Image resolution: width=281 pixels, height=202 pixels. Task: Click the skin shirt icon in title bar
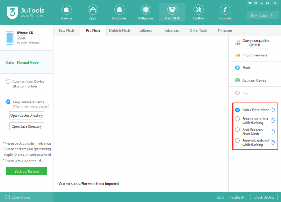click(250, 3)
